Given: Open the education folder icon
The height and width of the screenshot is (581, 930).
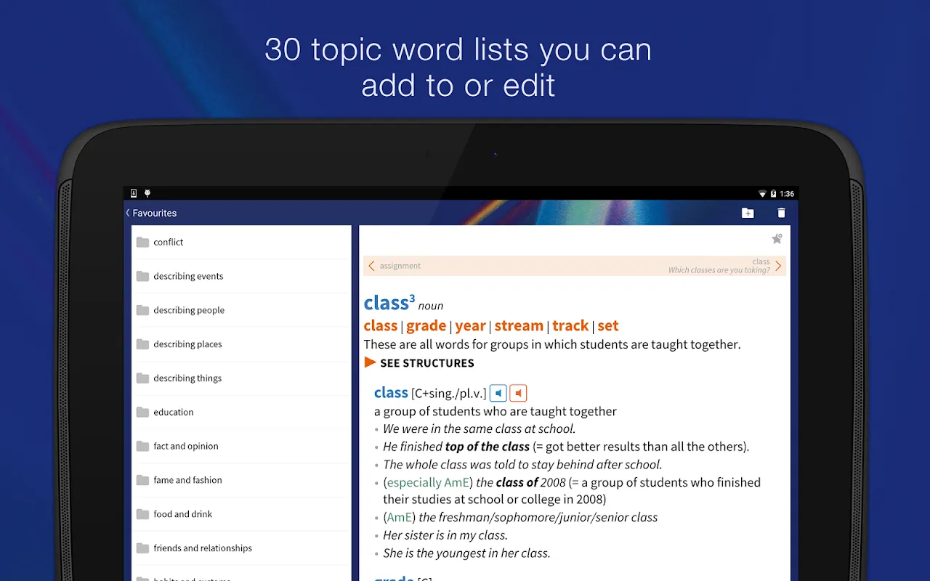Looking at the screenshot, I should pyautogui.click(x=142, y=412).
